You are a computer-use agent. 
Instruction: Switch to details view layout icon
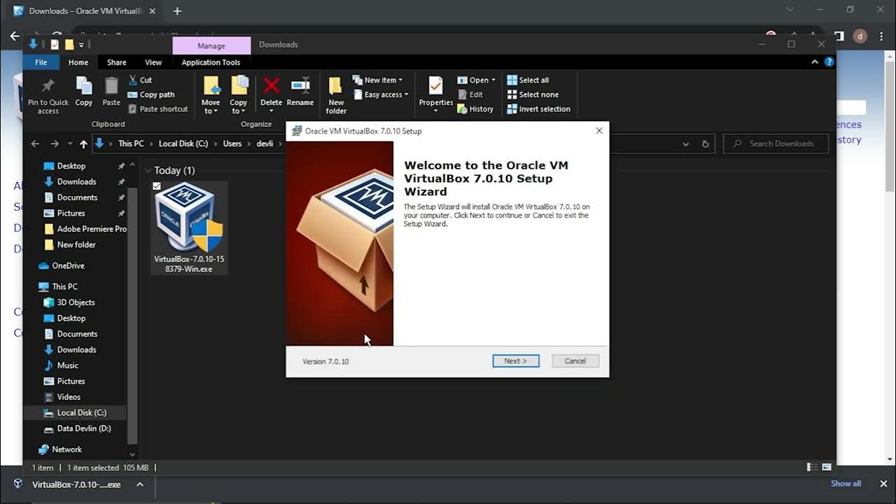[x=811, y=467]
